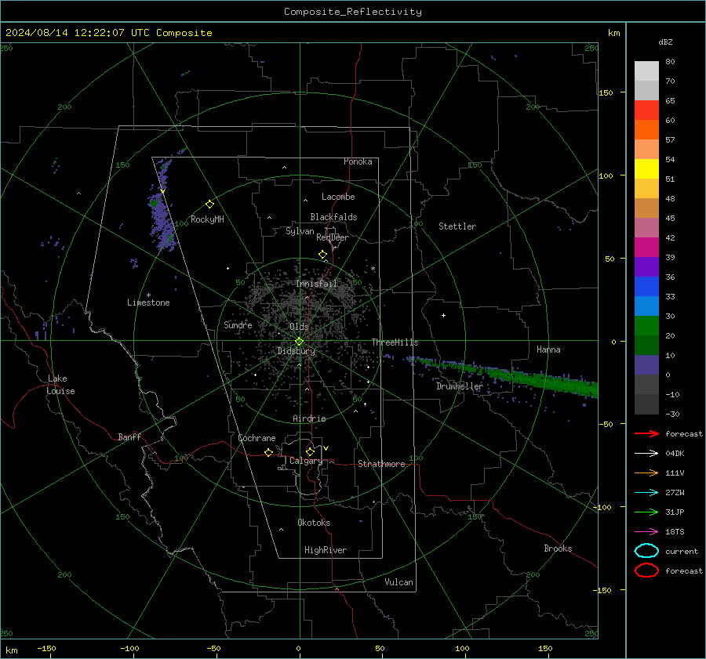Click the Lake Louise label
The height and width of the screenshot is (659, 706).
tap(60, 385)
